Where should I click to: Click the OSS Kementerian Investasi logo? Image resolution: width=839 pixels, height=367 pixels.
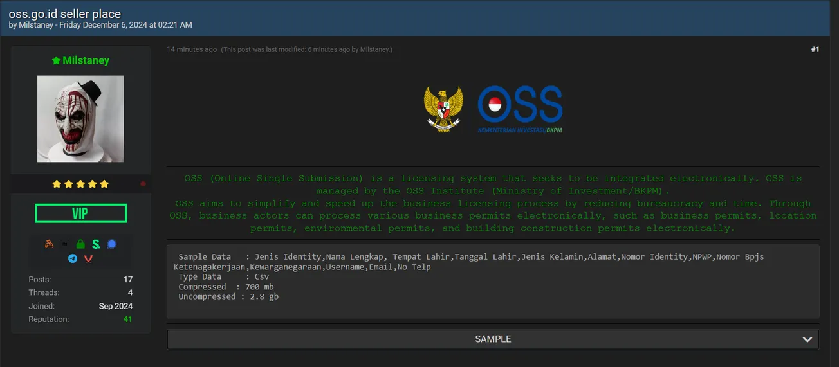click(x=520, y=109)
